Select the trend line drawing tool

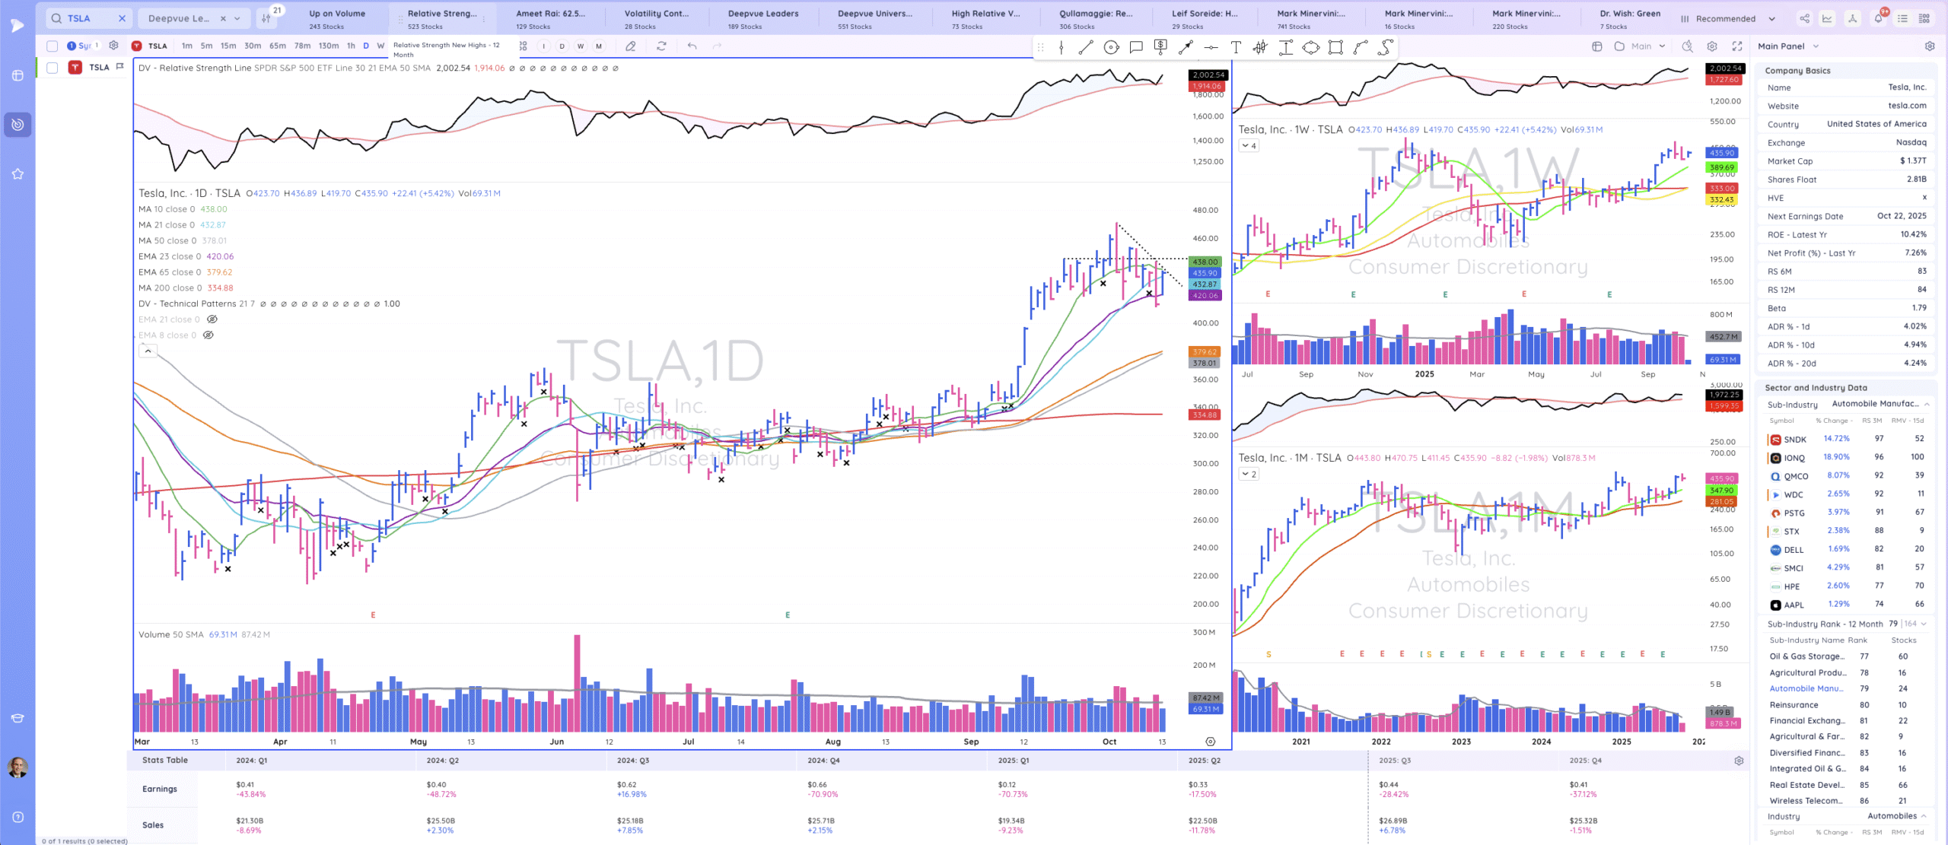pos(1086,47)
